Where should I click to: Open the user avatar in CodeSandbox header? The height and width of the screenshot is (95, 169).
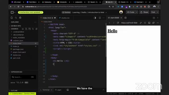pos(121,12)
